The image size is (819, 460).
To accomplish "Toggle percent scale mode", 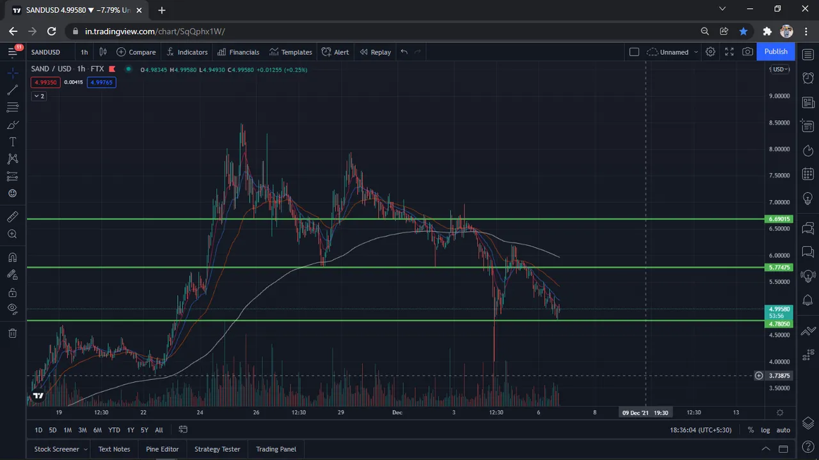I will click(751, 430).
